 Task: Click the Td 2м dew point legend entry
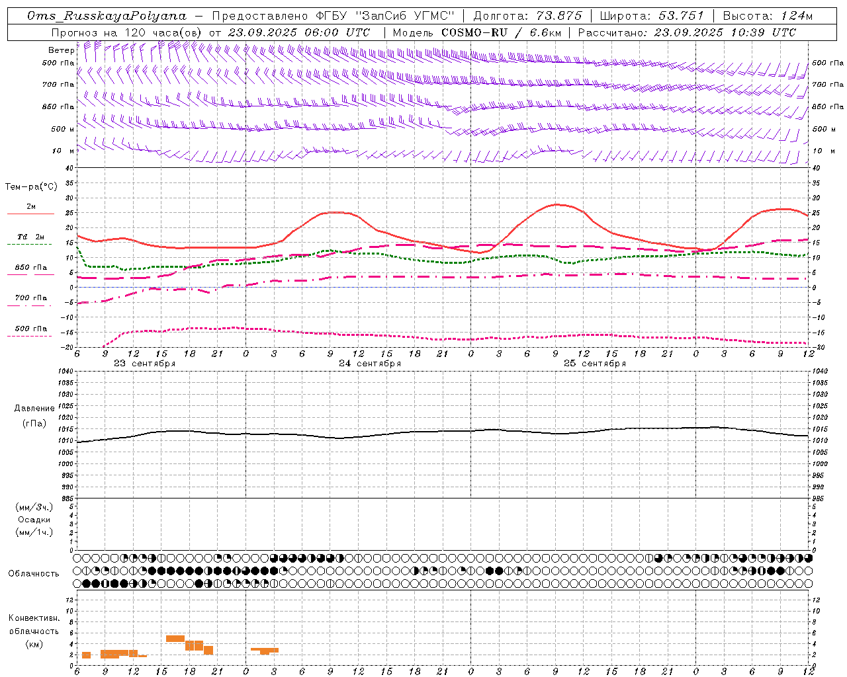click(x=31, y=237)
